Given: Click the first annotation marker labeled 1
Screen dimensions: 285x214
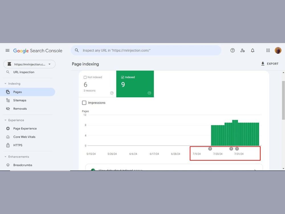Looking at the screenshot, I should 231,149.
